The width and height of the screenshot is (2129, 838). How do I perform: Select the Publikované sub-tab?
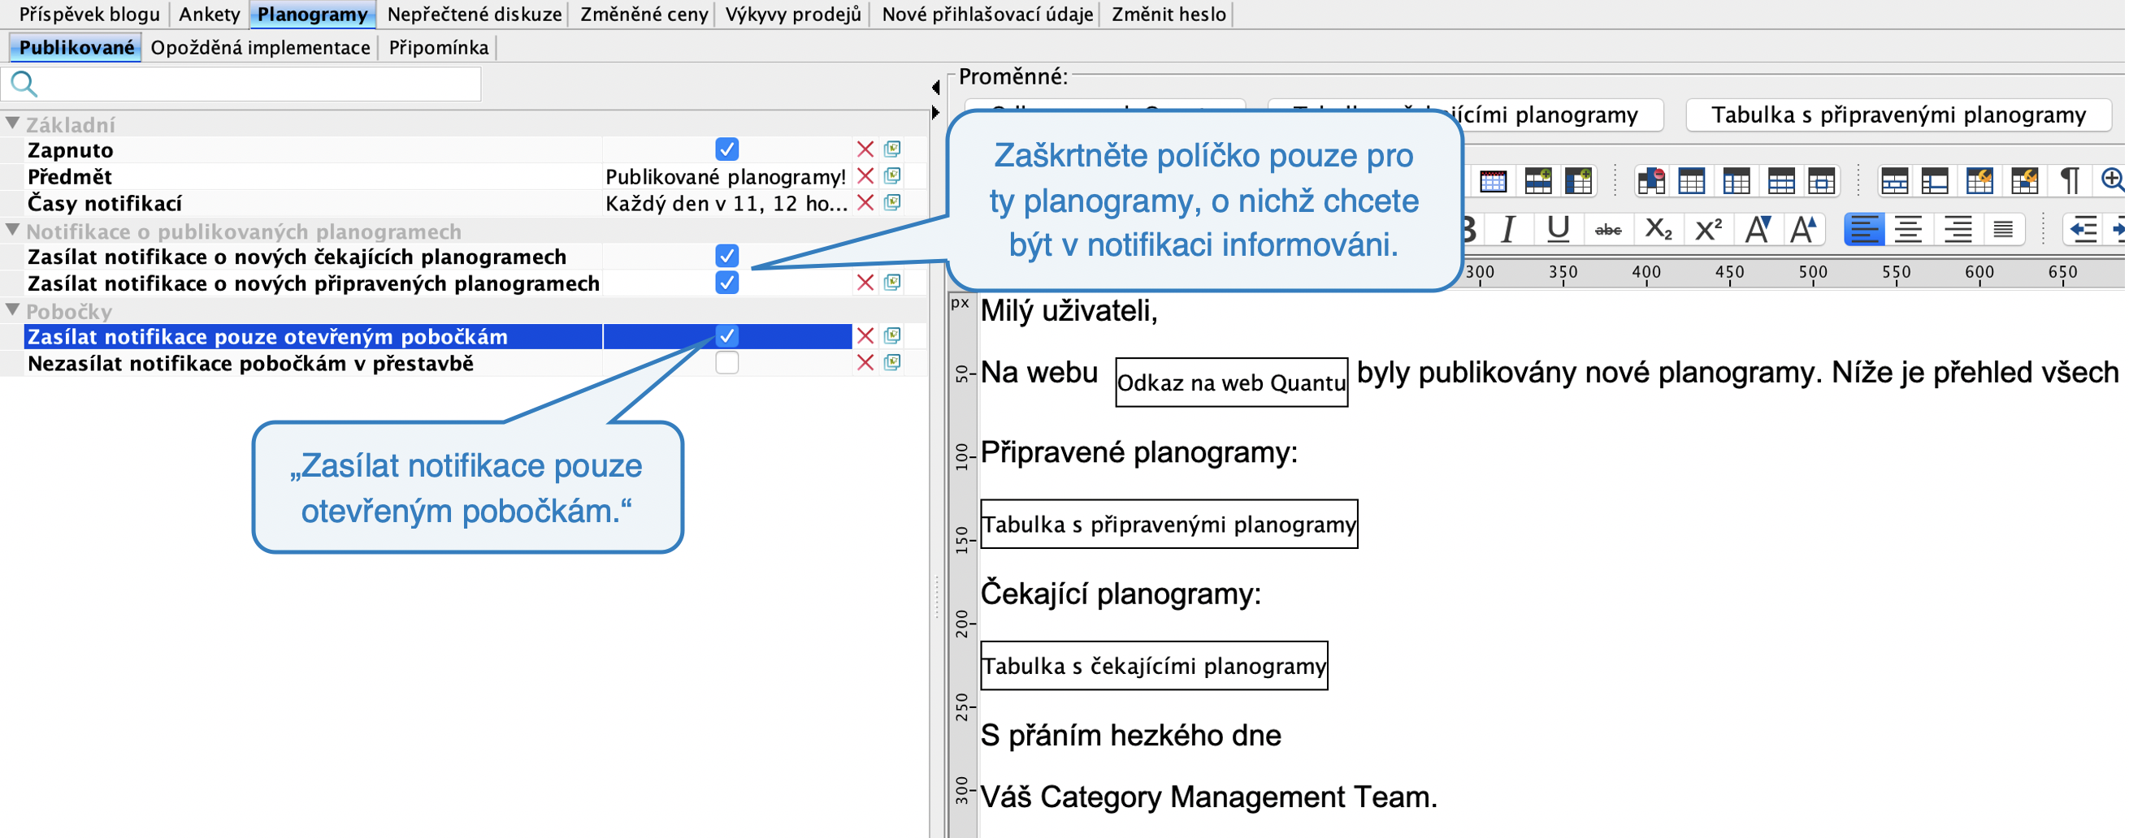[x=77, y=48]
